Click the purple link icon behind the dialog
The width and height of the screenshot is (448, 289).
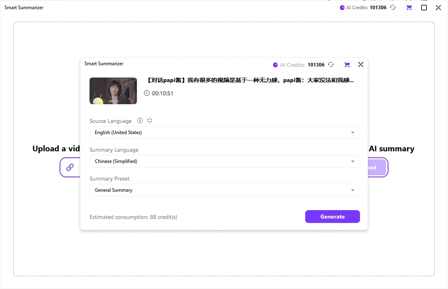tap(70, 167)
